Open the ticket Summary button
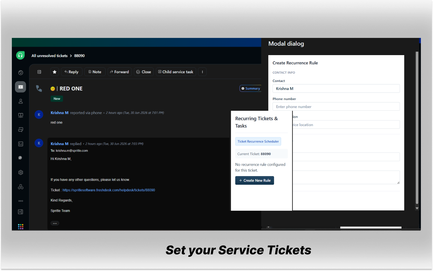This screenshot has height=271, width=433. click(x=250, y=88)
